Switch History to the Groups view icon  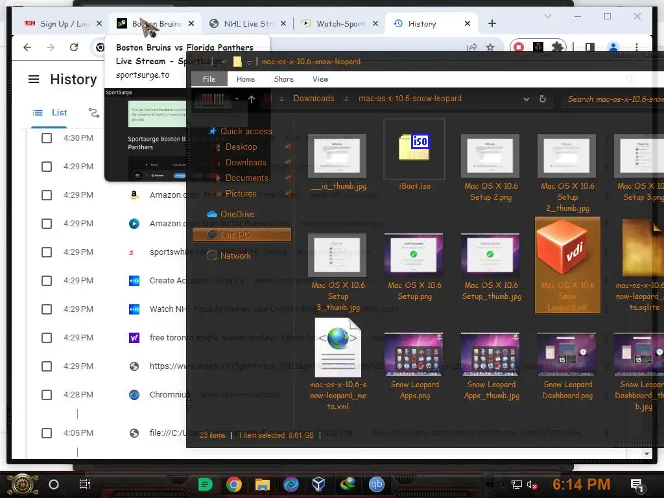point(93,113)
